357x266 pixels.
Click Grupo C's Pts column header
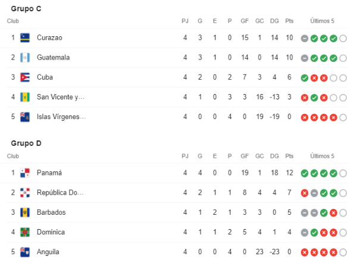pos(289,21)
